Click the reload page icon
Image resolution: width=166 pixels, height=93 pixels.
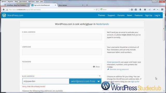coord(97,10)
